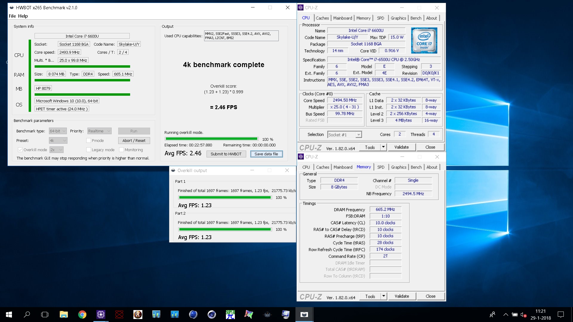Click the Run button in HWBOT

pyautogui.click(x=134, y=131)
